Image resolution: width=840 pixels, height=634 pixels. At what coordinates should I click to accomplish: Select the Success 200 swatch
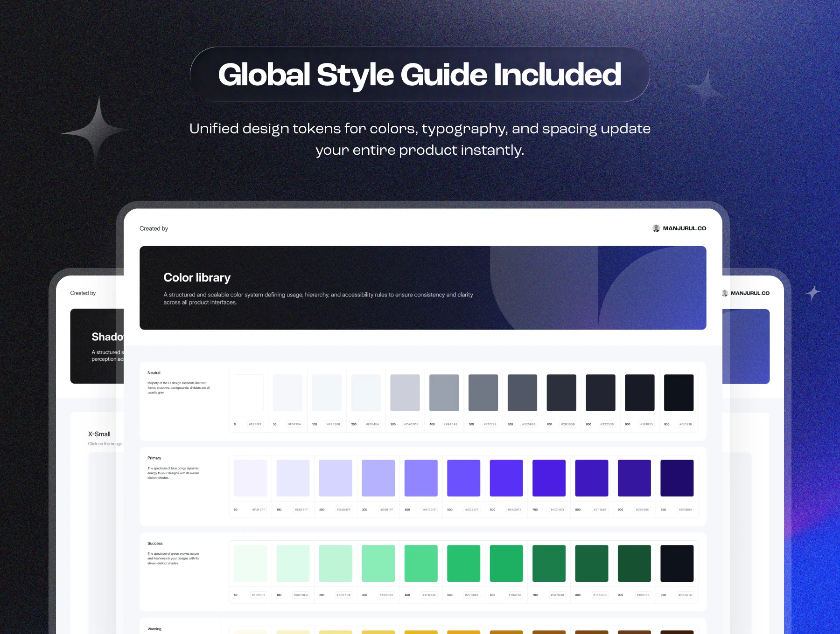pos(336,563)
